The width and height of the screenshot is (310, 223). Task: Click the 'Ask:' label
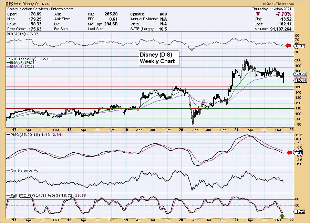coord(58,14)
